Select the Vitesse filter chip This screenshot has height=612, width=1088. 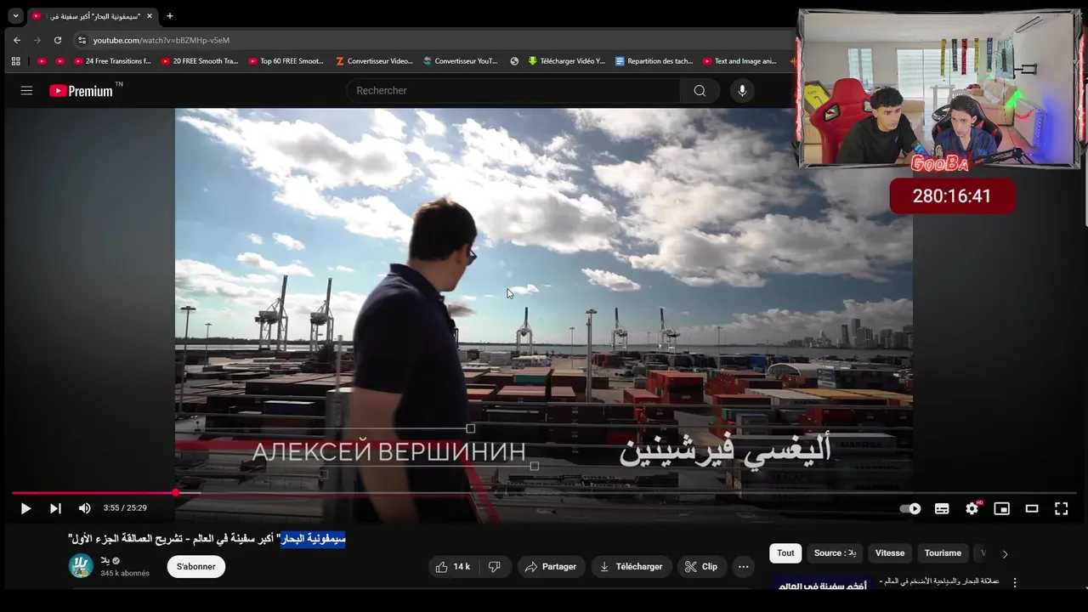pos(890,553)
